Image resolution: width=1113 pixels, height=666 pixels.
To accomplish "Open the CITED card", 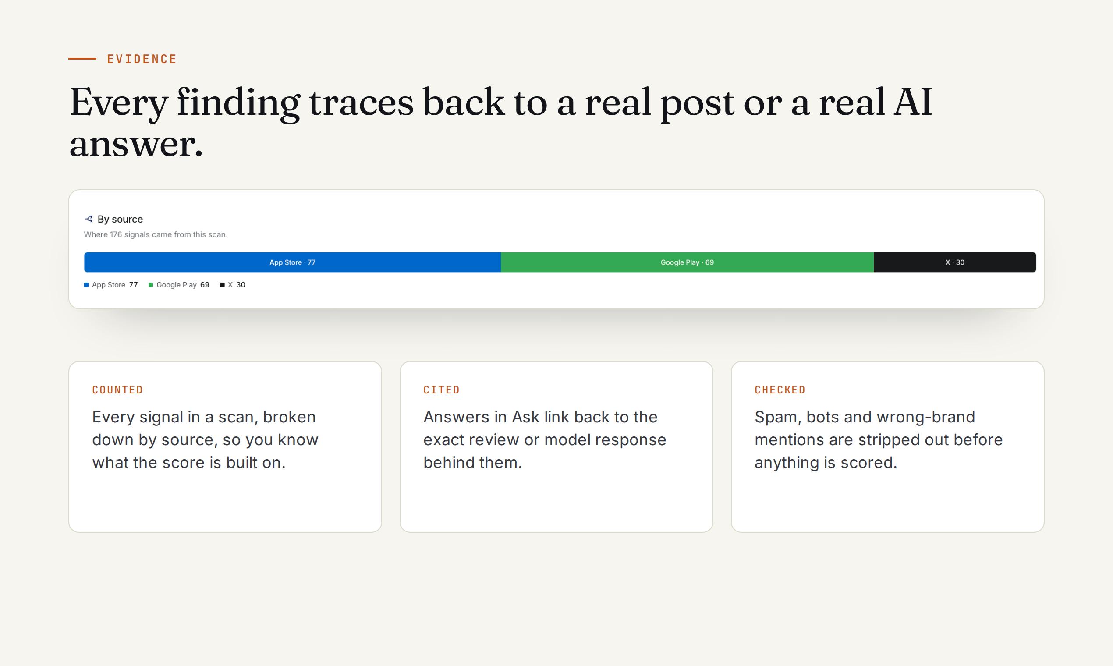I will coord(556,447).
